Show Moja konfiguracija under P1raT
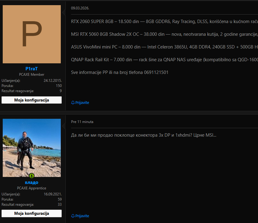The image size is (258, 223). [x=31, y=100]
